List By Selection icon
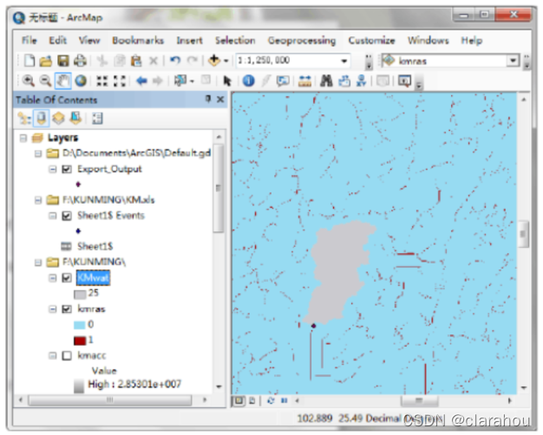 (75, 119)
